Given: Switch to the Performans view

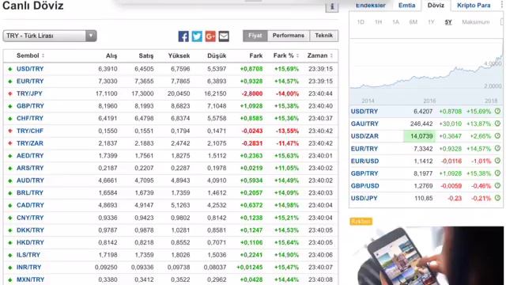Looking at the screenshot, I should coord(288,36).
